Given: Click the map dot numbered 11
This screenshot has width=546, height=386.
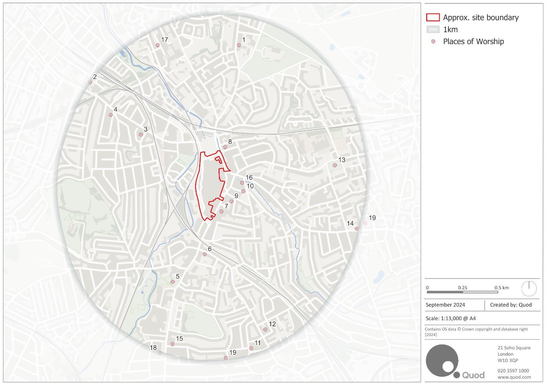Looking at the screenshot, I should [251, 348].
